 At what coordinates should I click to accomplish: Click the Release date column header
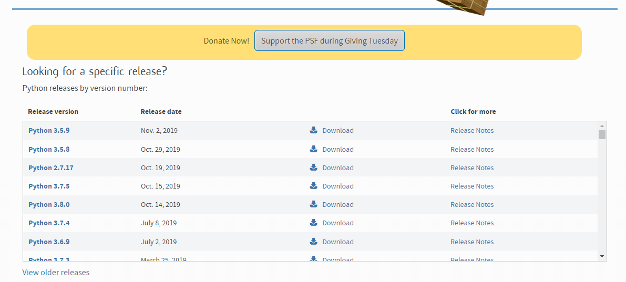(x=161, y=111)
